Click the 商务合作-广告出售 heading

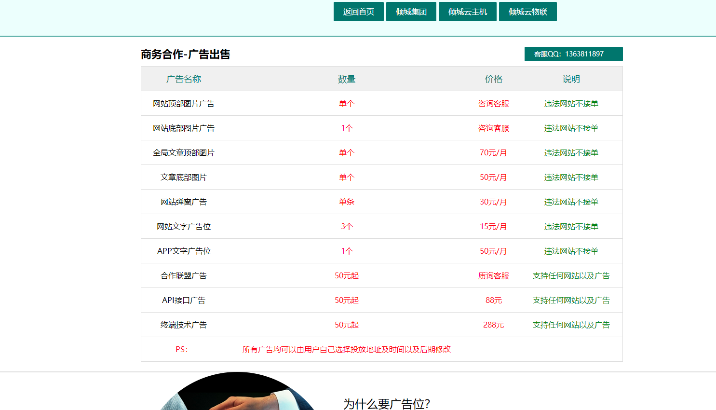(186, 55)
